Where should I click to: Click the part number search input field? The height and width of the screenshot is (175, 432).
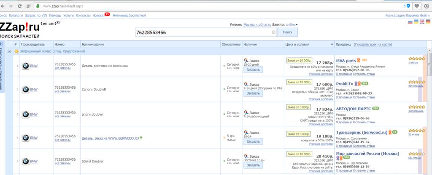[x=202, y=32]
